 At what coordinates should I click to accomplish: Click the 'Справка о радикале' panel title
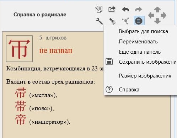[40, 15]
